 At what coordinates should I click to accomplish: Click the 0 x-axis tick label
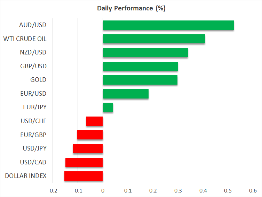pyautogui.click(x=103, y=191)
